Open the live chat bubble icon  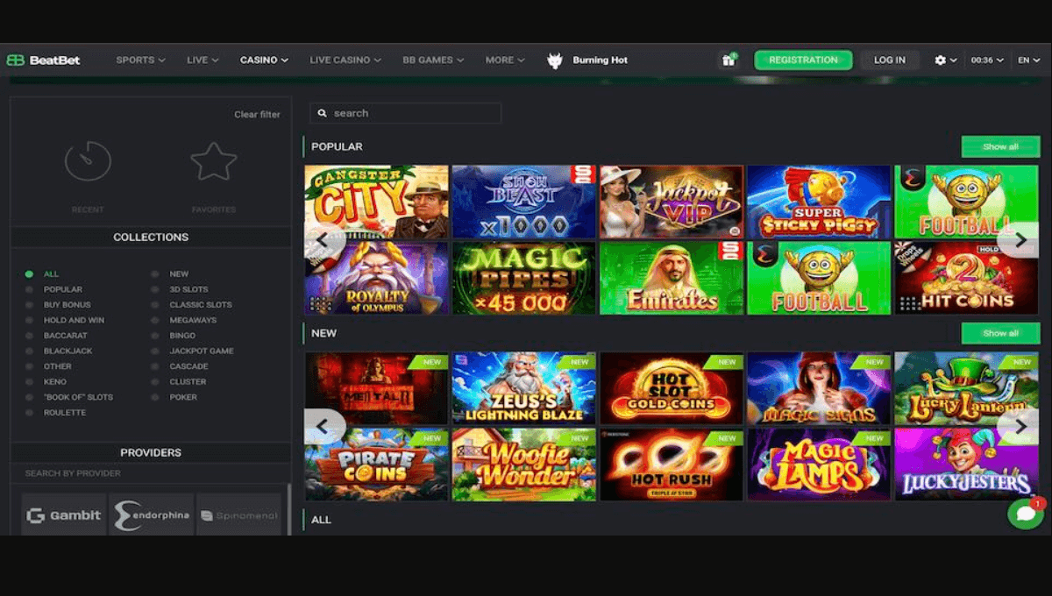1023,513
